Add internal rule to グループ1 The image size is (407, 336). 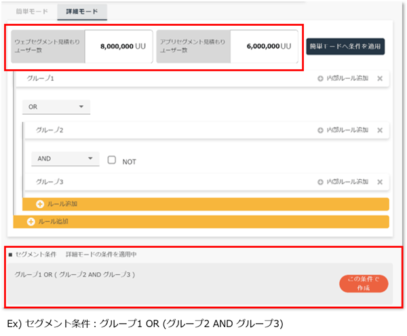pyautogui.click(x=343, y=79)
